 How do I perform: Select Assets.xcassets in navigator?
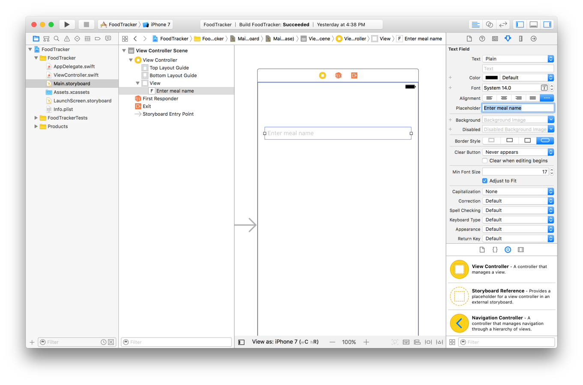[x=71, y=92]
